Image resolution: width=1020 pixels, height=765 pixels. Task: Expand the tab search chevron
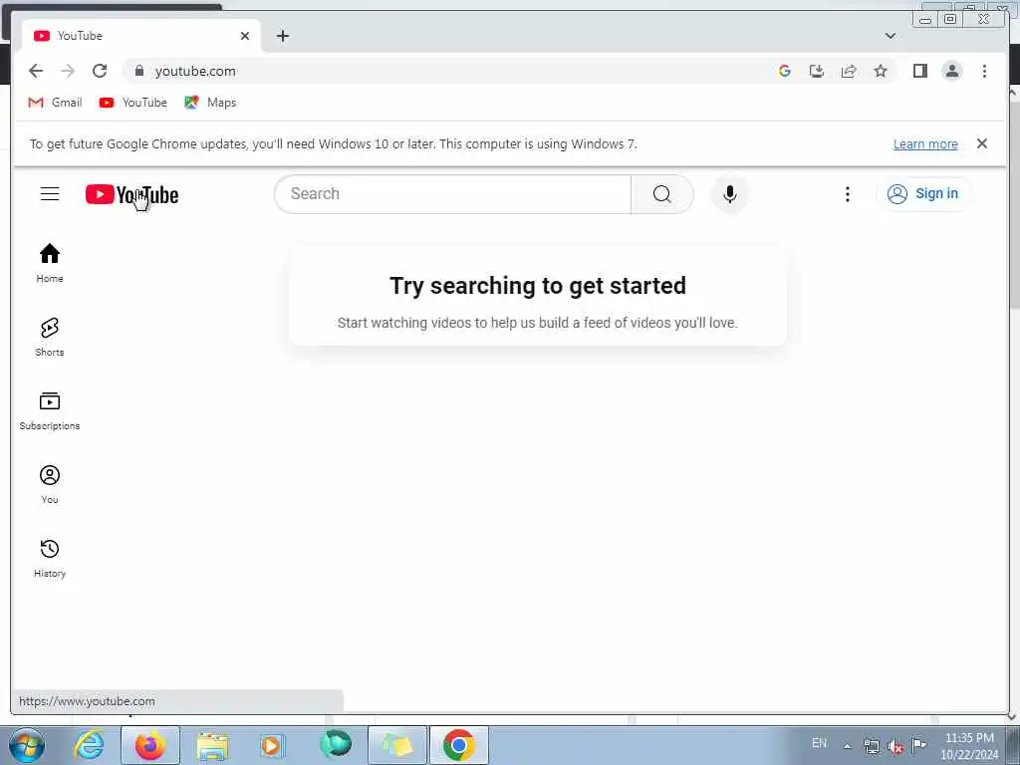coord(890,36)
